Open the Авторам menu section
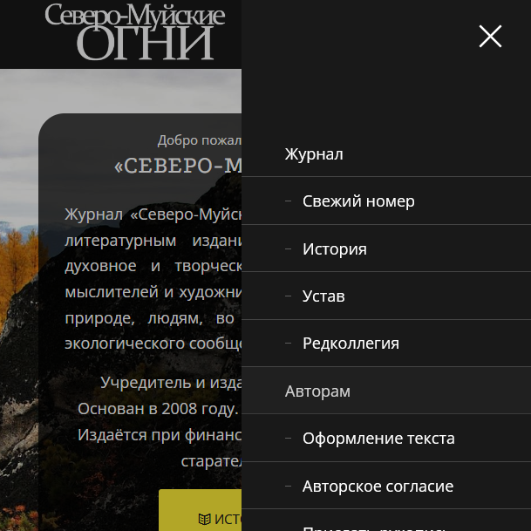 (386, 391)
